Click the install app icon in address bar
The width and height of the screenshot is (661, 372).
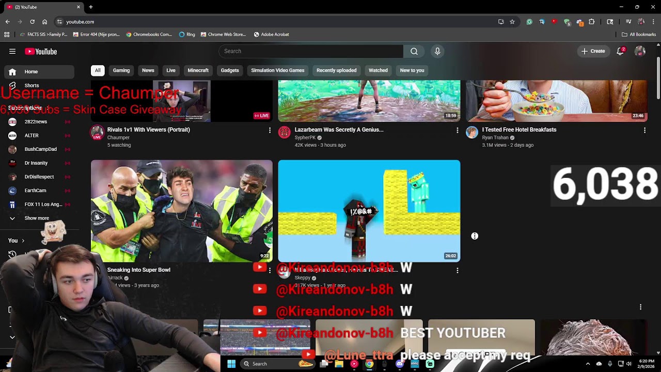click(501, 22)
